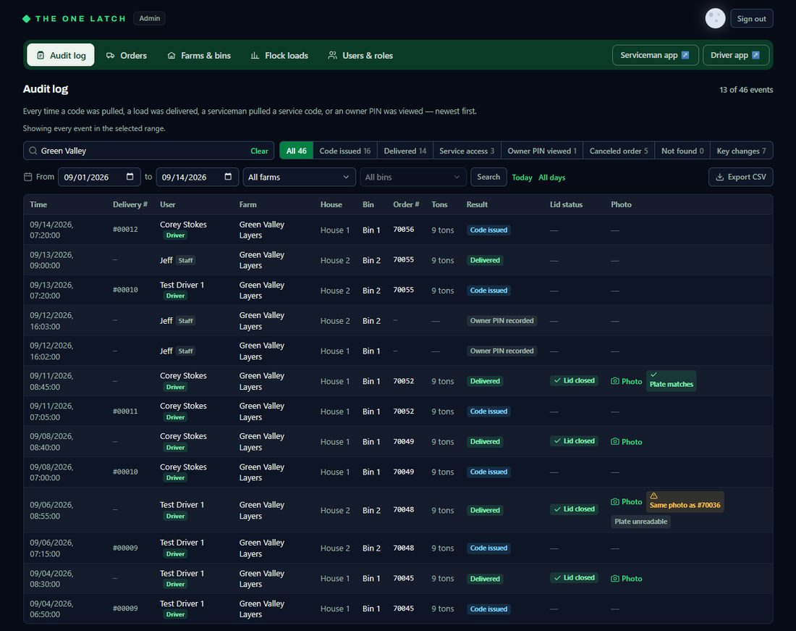
Task: Select the All days shortcut
Action: [x=552, y=177]
